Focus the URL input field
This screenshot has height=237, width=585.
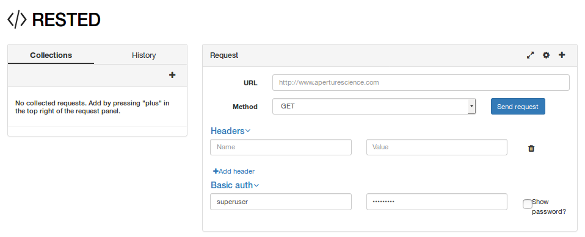tap(421, 83)
